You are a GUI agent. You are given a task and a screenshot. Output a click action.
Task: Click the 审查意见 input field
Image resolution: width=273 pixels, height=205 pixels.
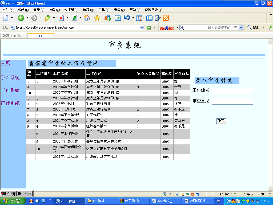(x=232, y=102)
